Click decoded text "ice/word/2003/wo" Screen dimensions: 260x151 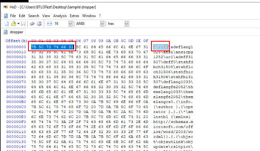point(173,132)
